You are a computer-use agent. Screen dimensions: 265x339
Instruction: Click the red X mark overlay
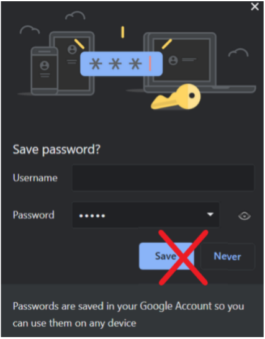pyautogui.click(x=183, y=257)
